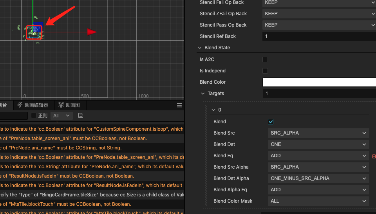The width and height of the screenshot is (376, 214).
Task: Click the console log search field
Action: (x=14, y=116)
